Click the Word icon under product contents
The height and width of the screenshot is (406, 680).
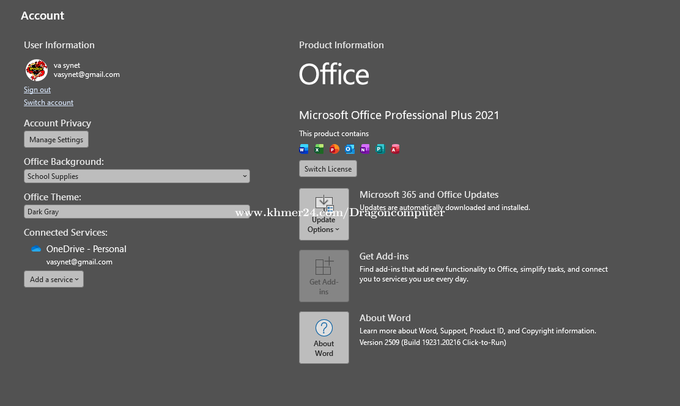click(304, 149)
